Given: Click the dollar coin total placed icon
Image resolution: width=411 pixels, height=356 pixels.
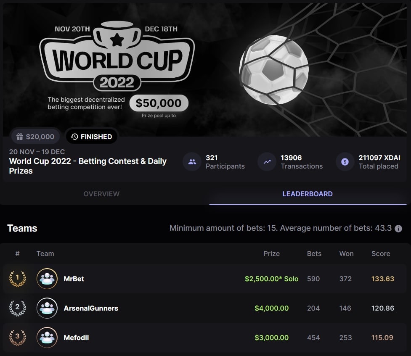Looking at the screenshot, I should (x=345, y=162).
